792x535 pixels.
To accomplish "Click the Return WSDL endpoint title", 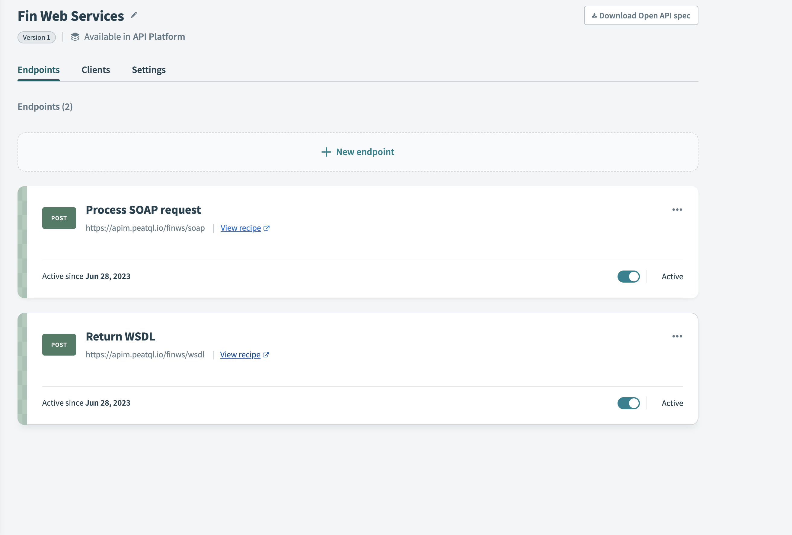I will 120,337.
